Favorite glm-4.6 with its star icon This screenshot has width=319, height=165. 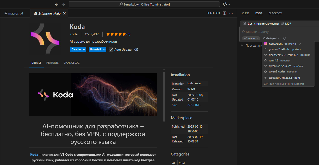point(265,60)
